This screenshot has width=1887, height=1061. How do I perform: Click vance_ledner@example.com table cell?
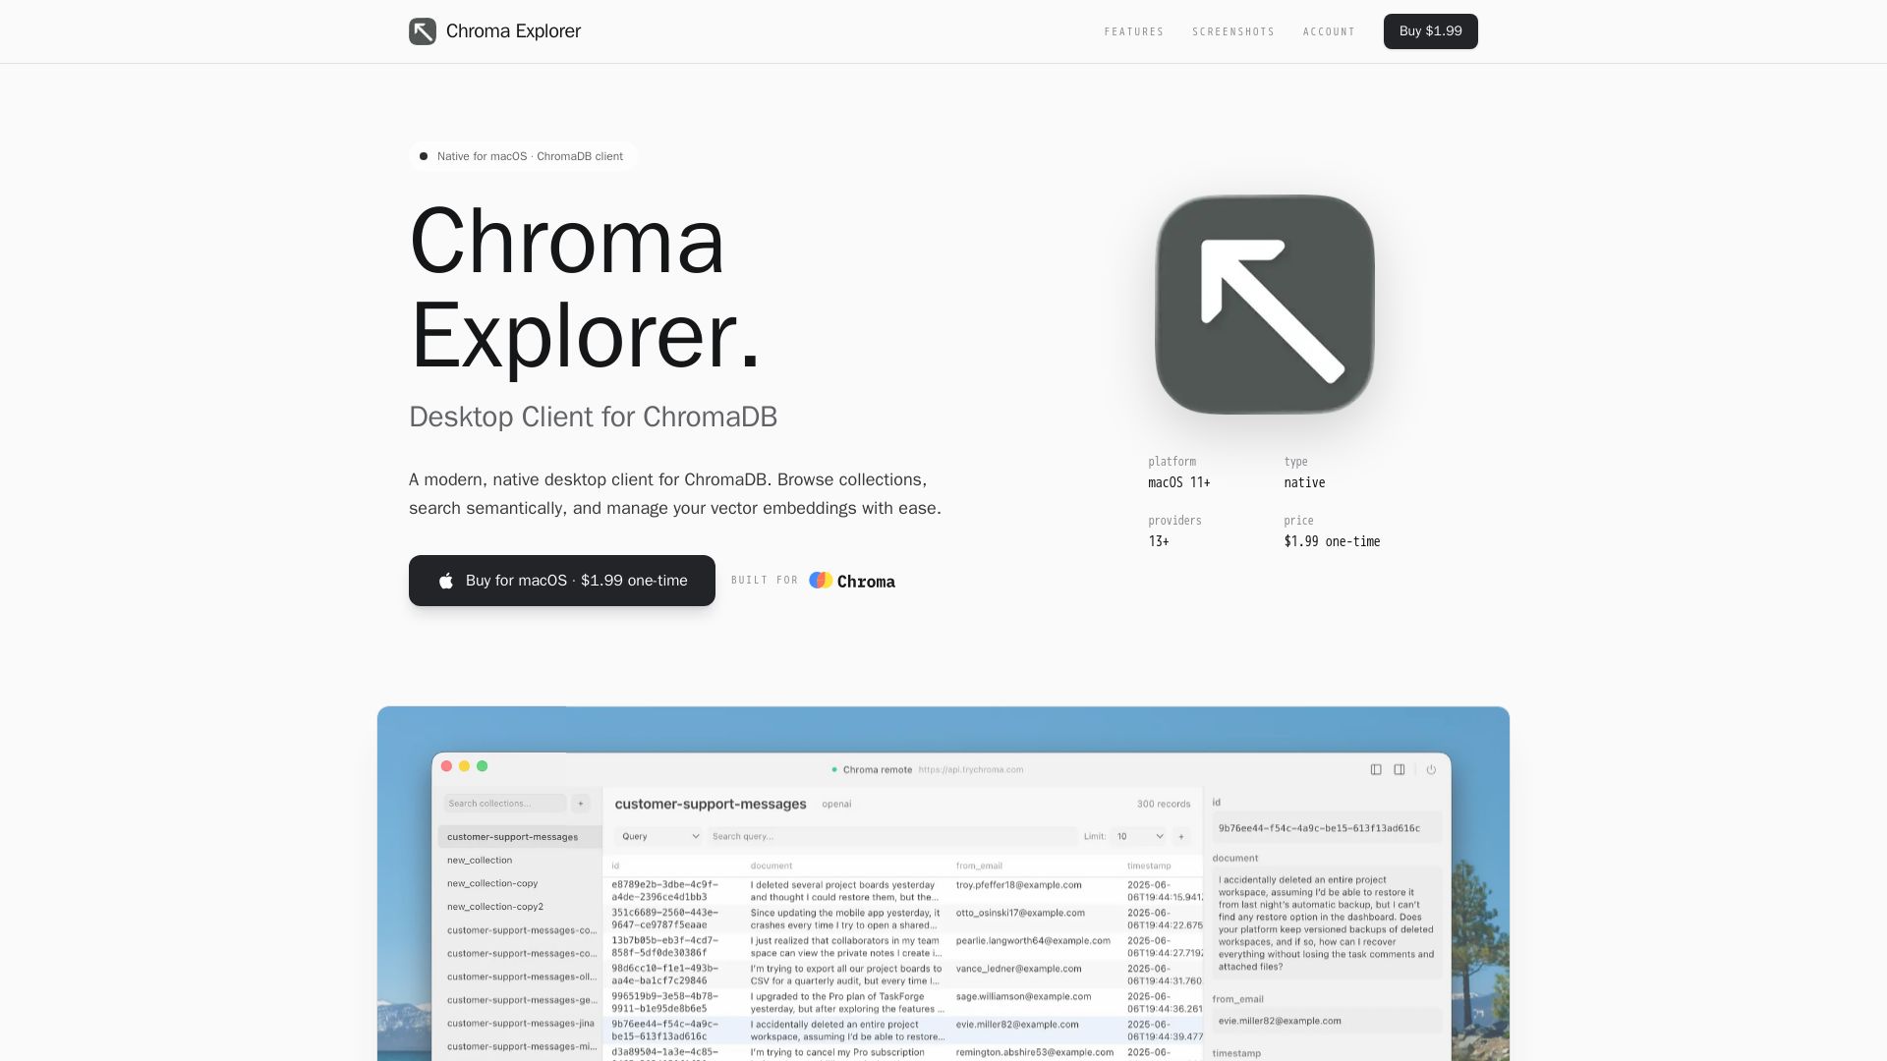pos(1017,969)
